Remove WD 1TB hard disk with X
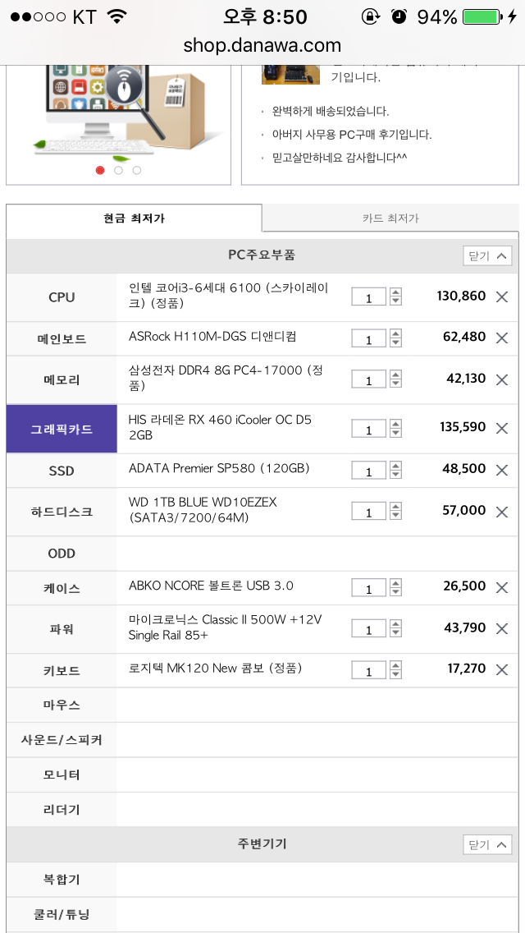The width and height of the screenshot is (525, 933). point(502,511)
